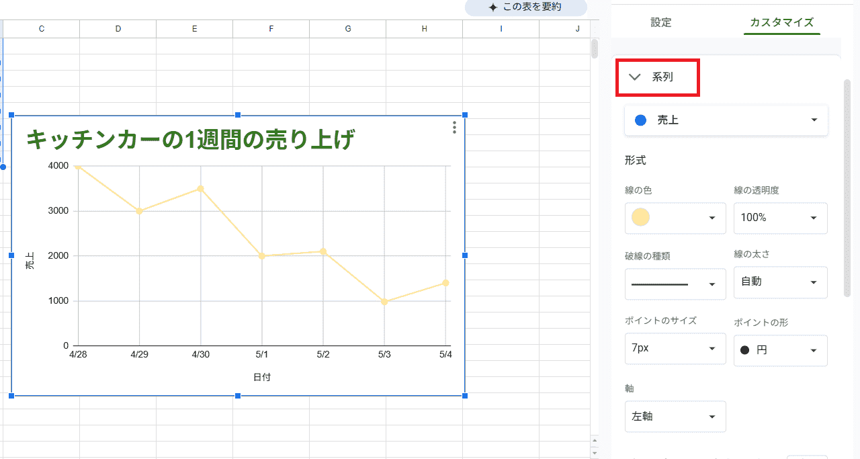Open the 線の透明度 100% dropdown
The width and height of the screenshot is (860, 459).
(x=780, y=218)
